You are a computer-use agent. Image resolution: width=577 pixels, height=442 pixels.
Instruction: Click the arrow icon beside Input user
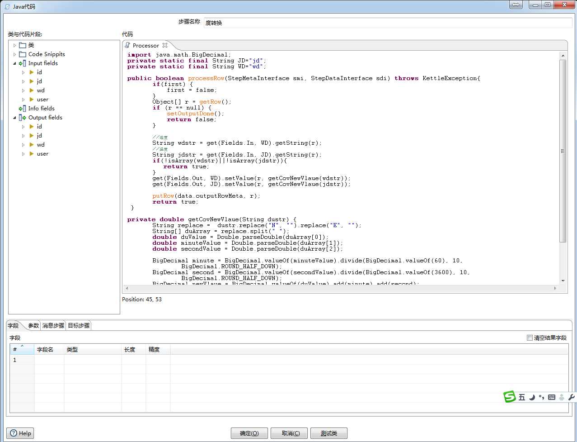(x=32, y=100)
